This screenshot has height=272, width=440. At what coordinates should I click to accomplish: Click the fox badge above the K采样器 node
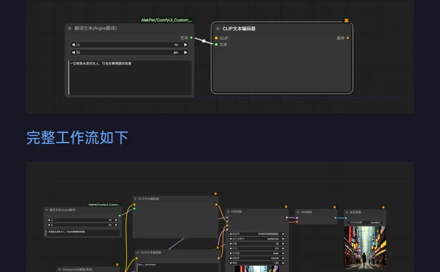click(286, 207)
